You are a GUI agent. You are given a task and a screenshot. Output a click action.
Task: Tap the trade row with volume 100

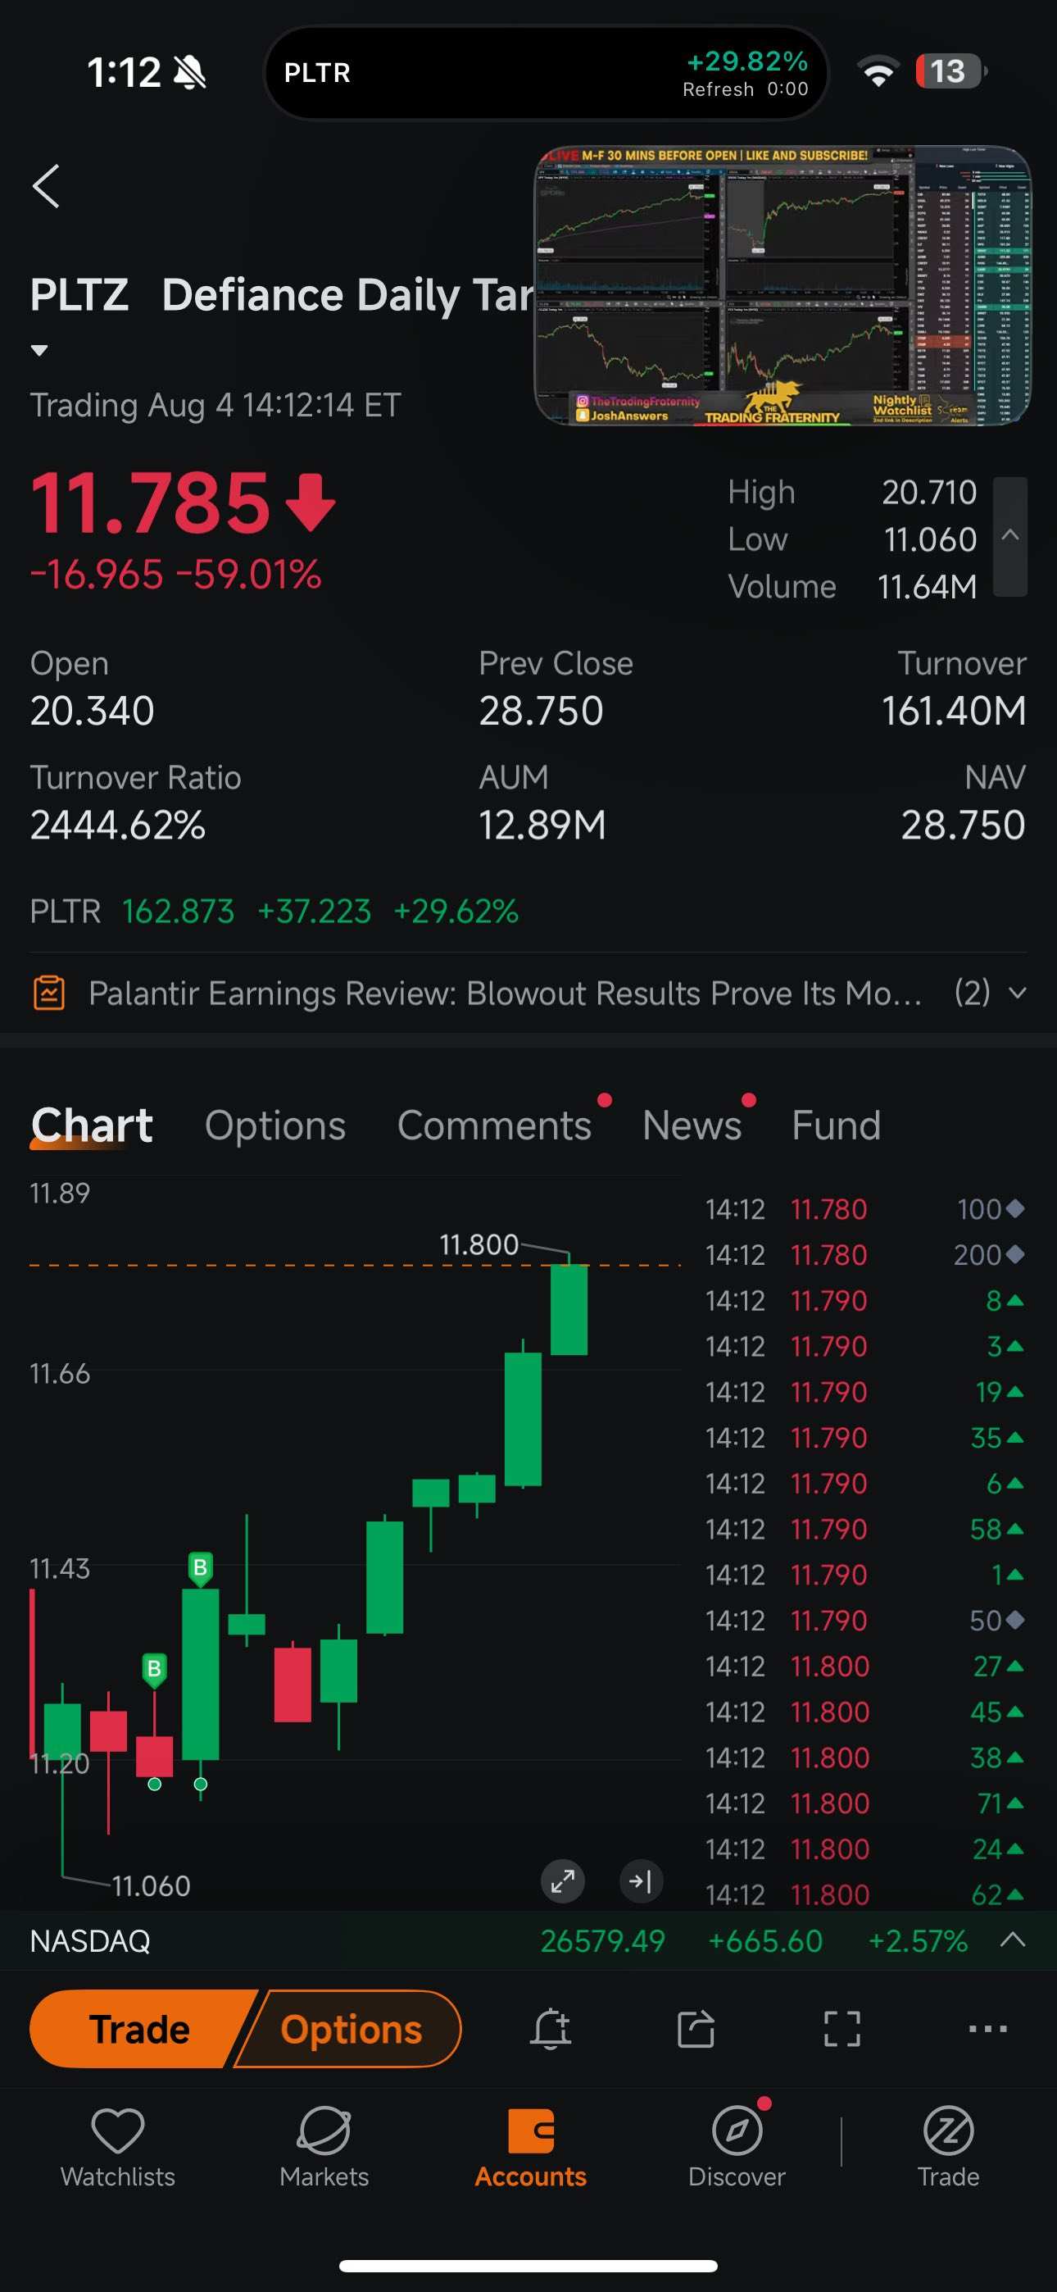864,1209
